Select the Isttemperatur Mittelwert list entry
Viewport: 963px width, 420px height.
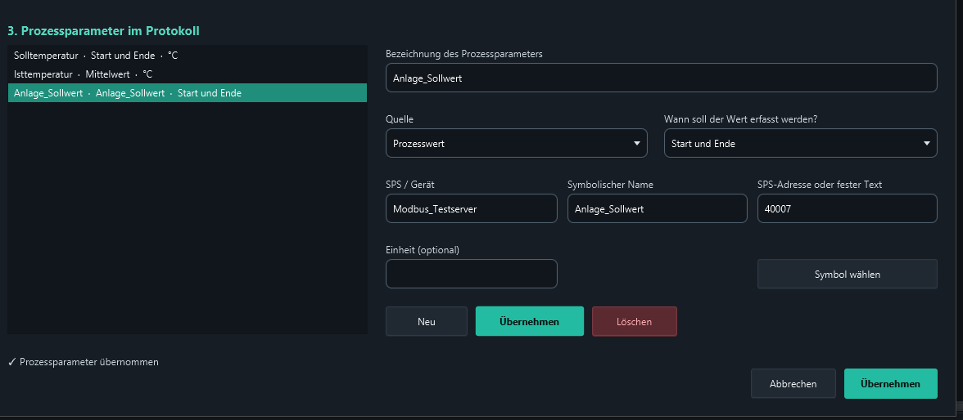(x=188, y=74)
